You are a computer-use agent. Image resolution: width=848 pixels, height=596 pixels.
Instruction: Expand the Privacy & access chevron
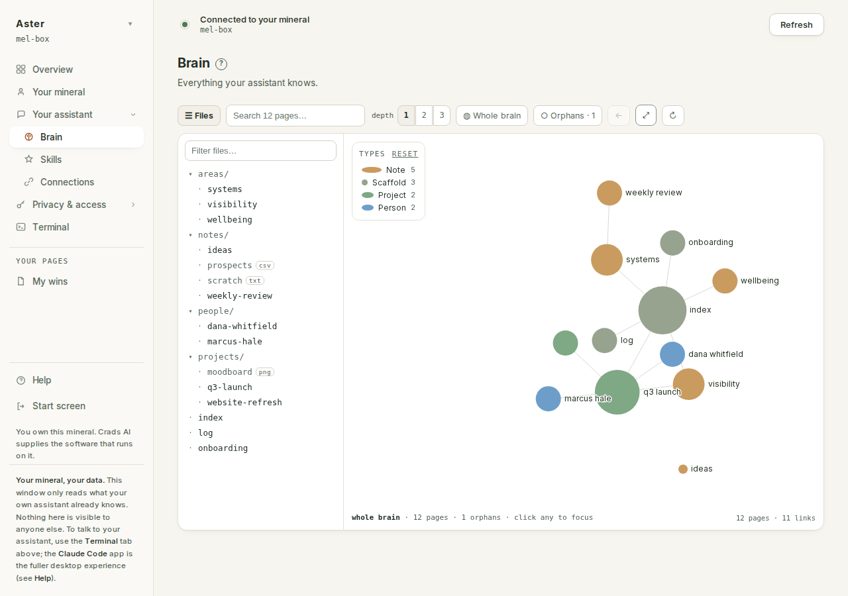(x=133, y=205)
